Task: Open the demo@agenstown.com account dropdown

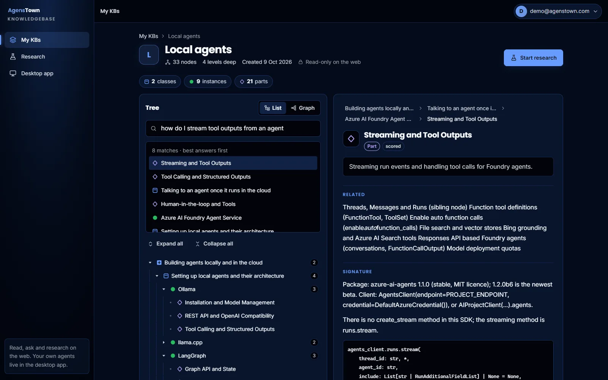Action: tap(557, 11)
